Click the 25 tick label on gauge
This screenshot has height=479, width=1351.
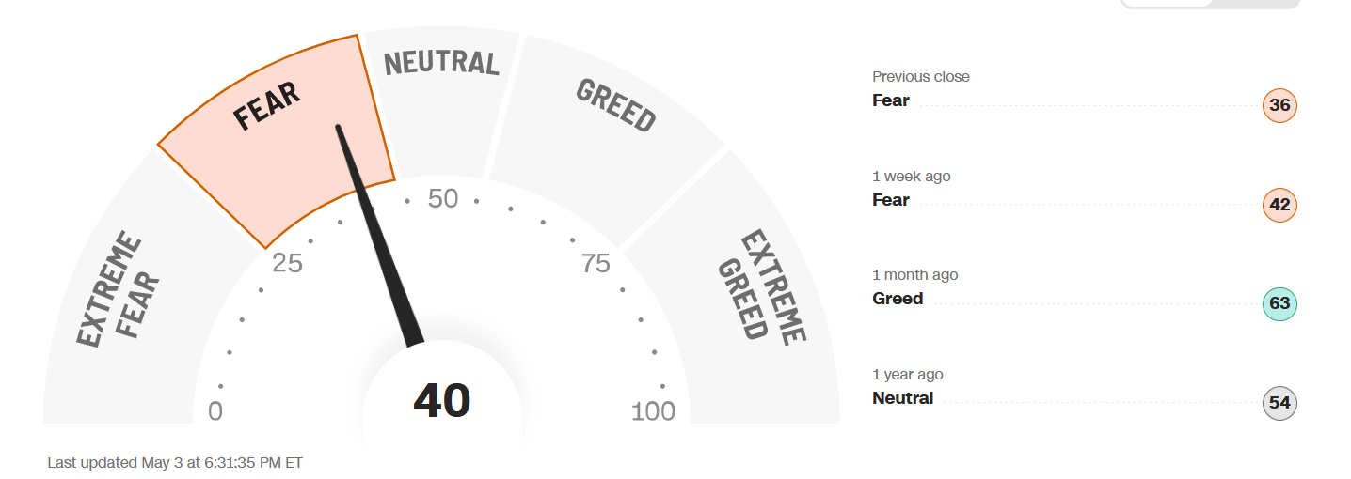[287, 264]
